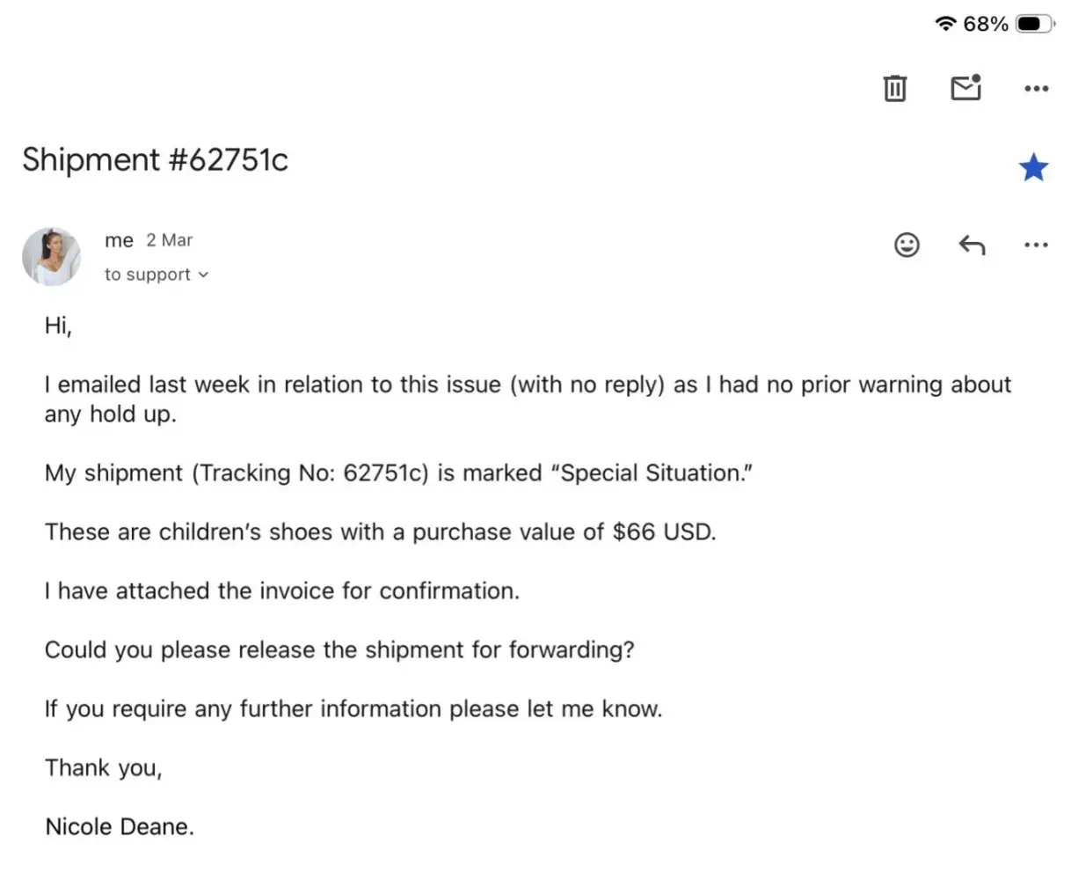Viewport: 1078px width, 880px height.
Task: Reply to the message using the arrow icon
Action: (x=972, y=245)
